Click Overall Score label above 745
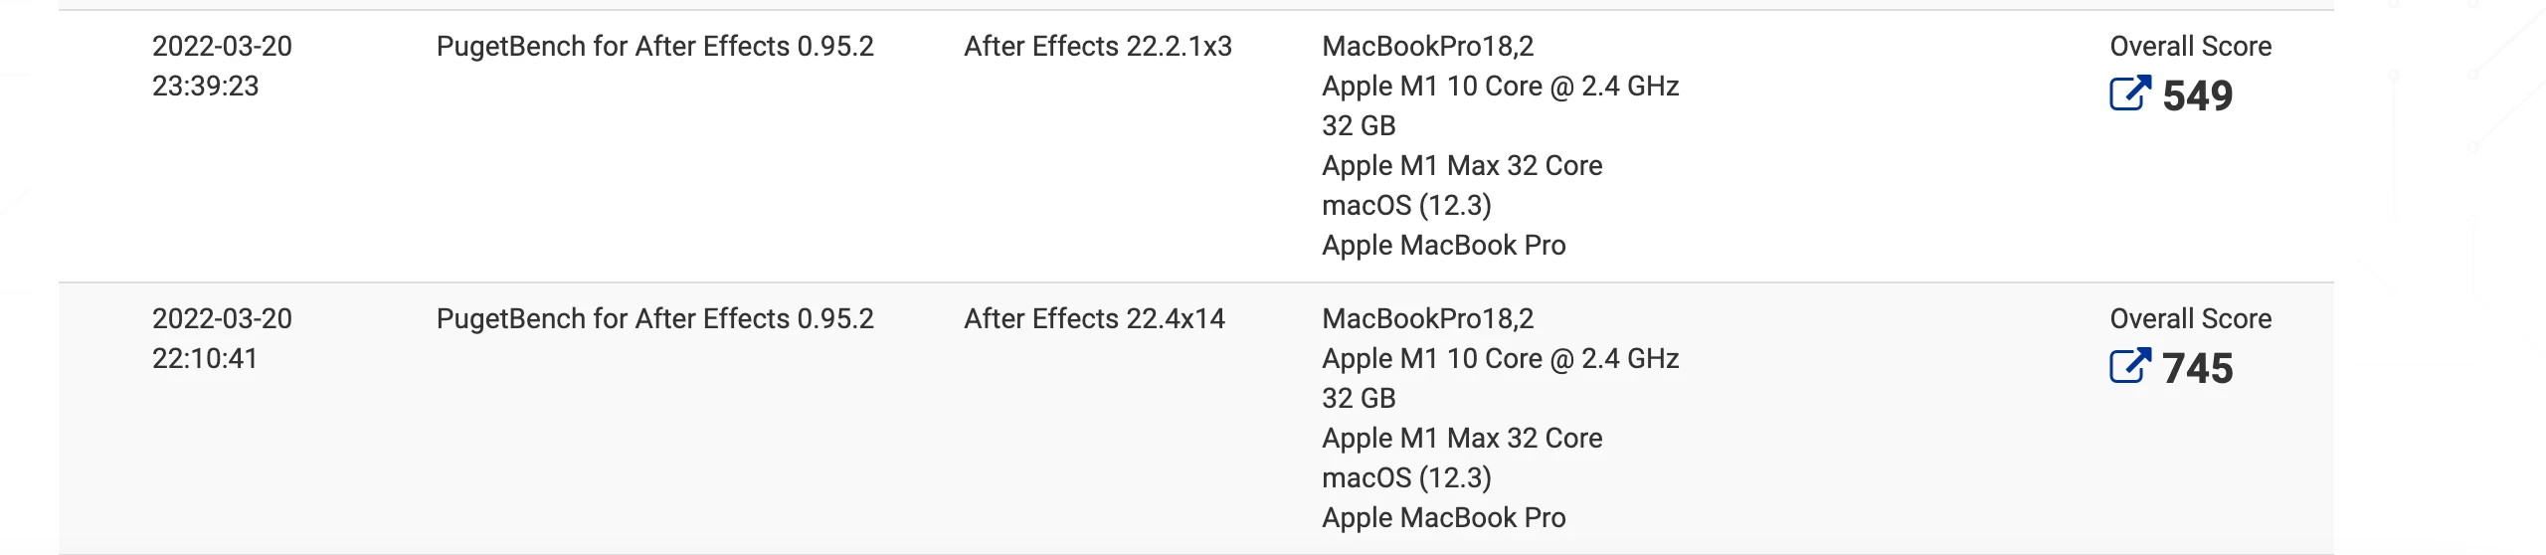The width and height of the screenshot is (2546, 555). coord(2191,318)
